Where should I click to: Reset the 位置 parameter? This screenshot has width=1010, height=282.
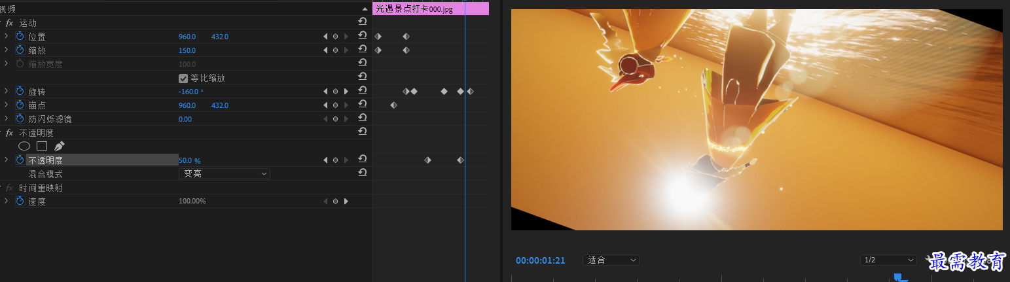(x=362, y=36)
